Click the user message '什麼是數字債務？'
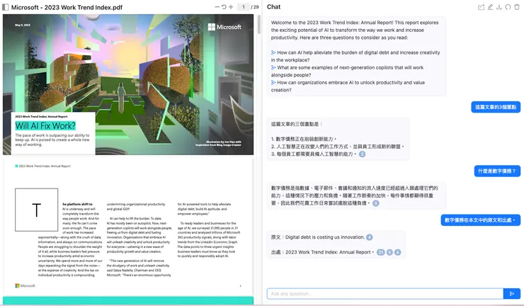Screen dimensions: 524x306 [497, 171]
